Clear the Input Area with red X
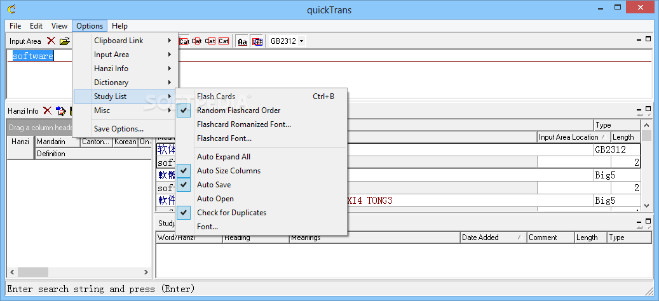This screenshot has height=301, width=659. click(x=51, y=41)
